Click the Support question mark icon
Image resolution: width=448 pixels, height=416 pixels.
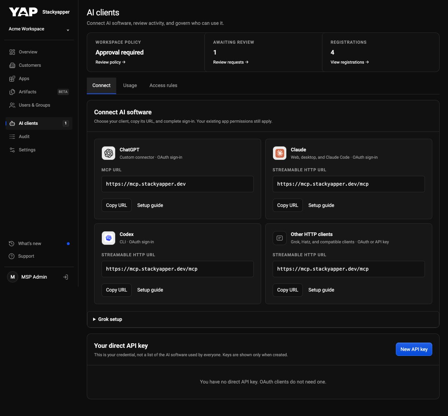click(x=12, y=256)
